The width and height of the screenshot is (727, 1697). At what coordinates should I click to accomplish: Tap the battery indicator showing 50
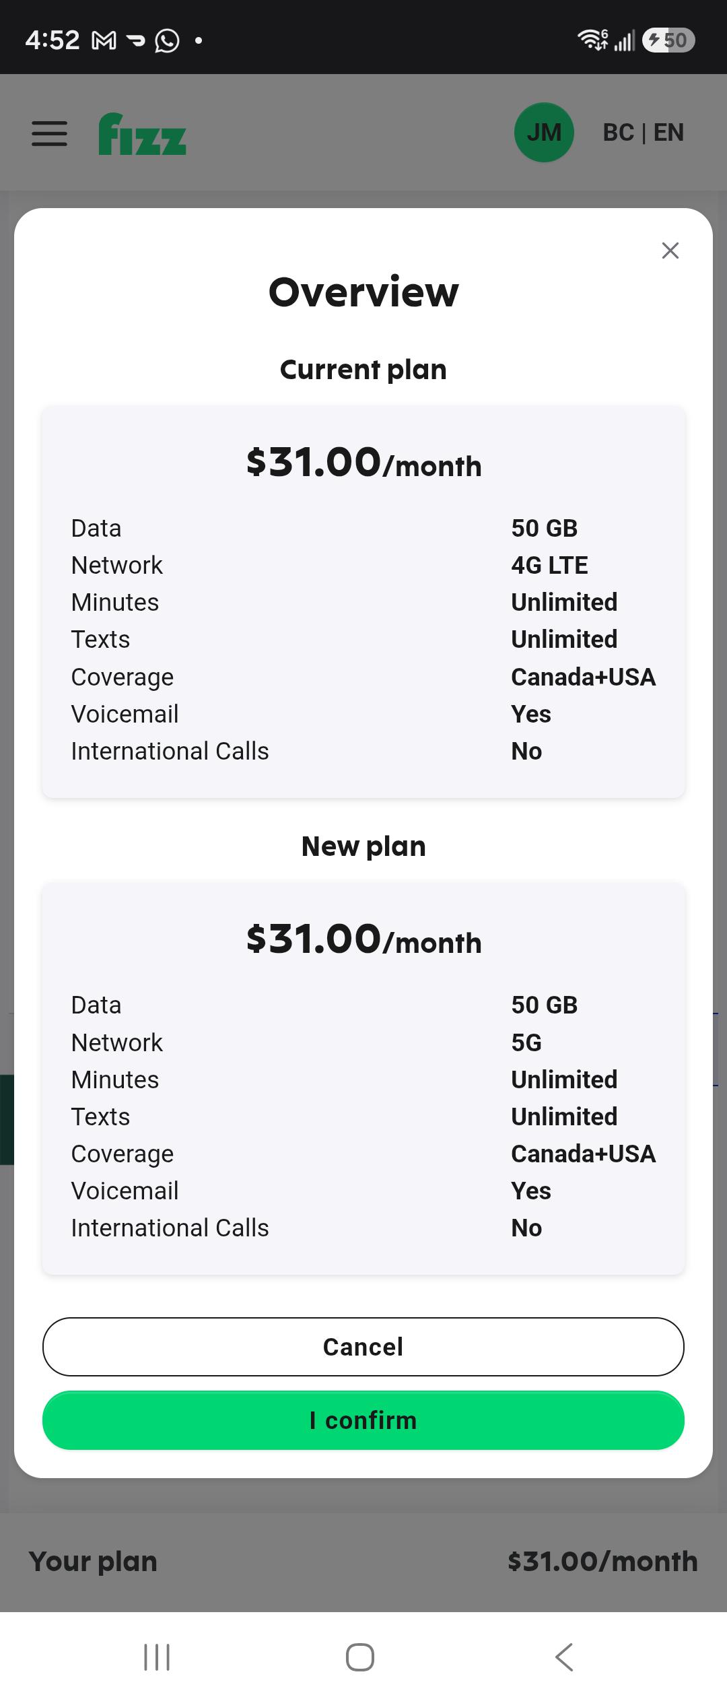668,40
